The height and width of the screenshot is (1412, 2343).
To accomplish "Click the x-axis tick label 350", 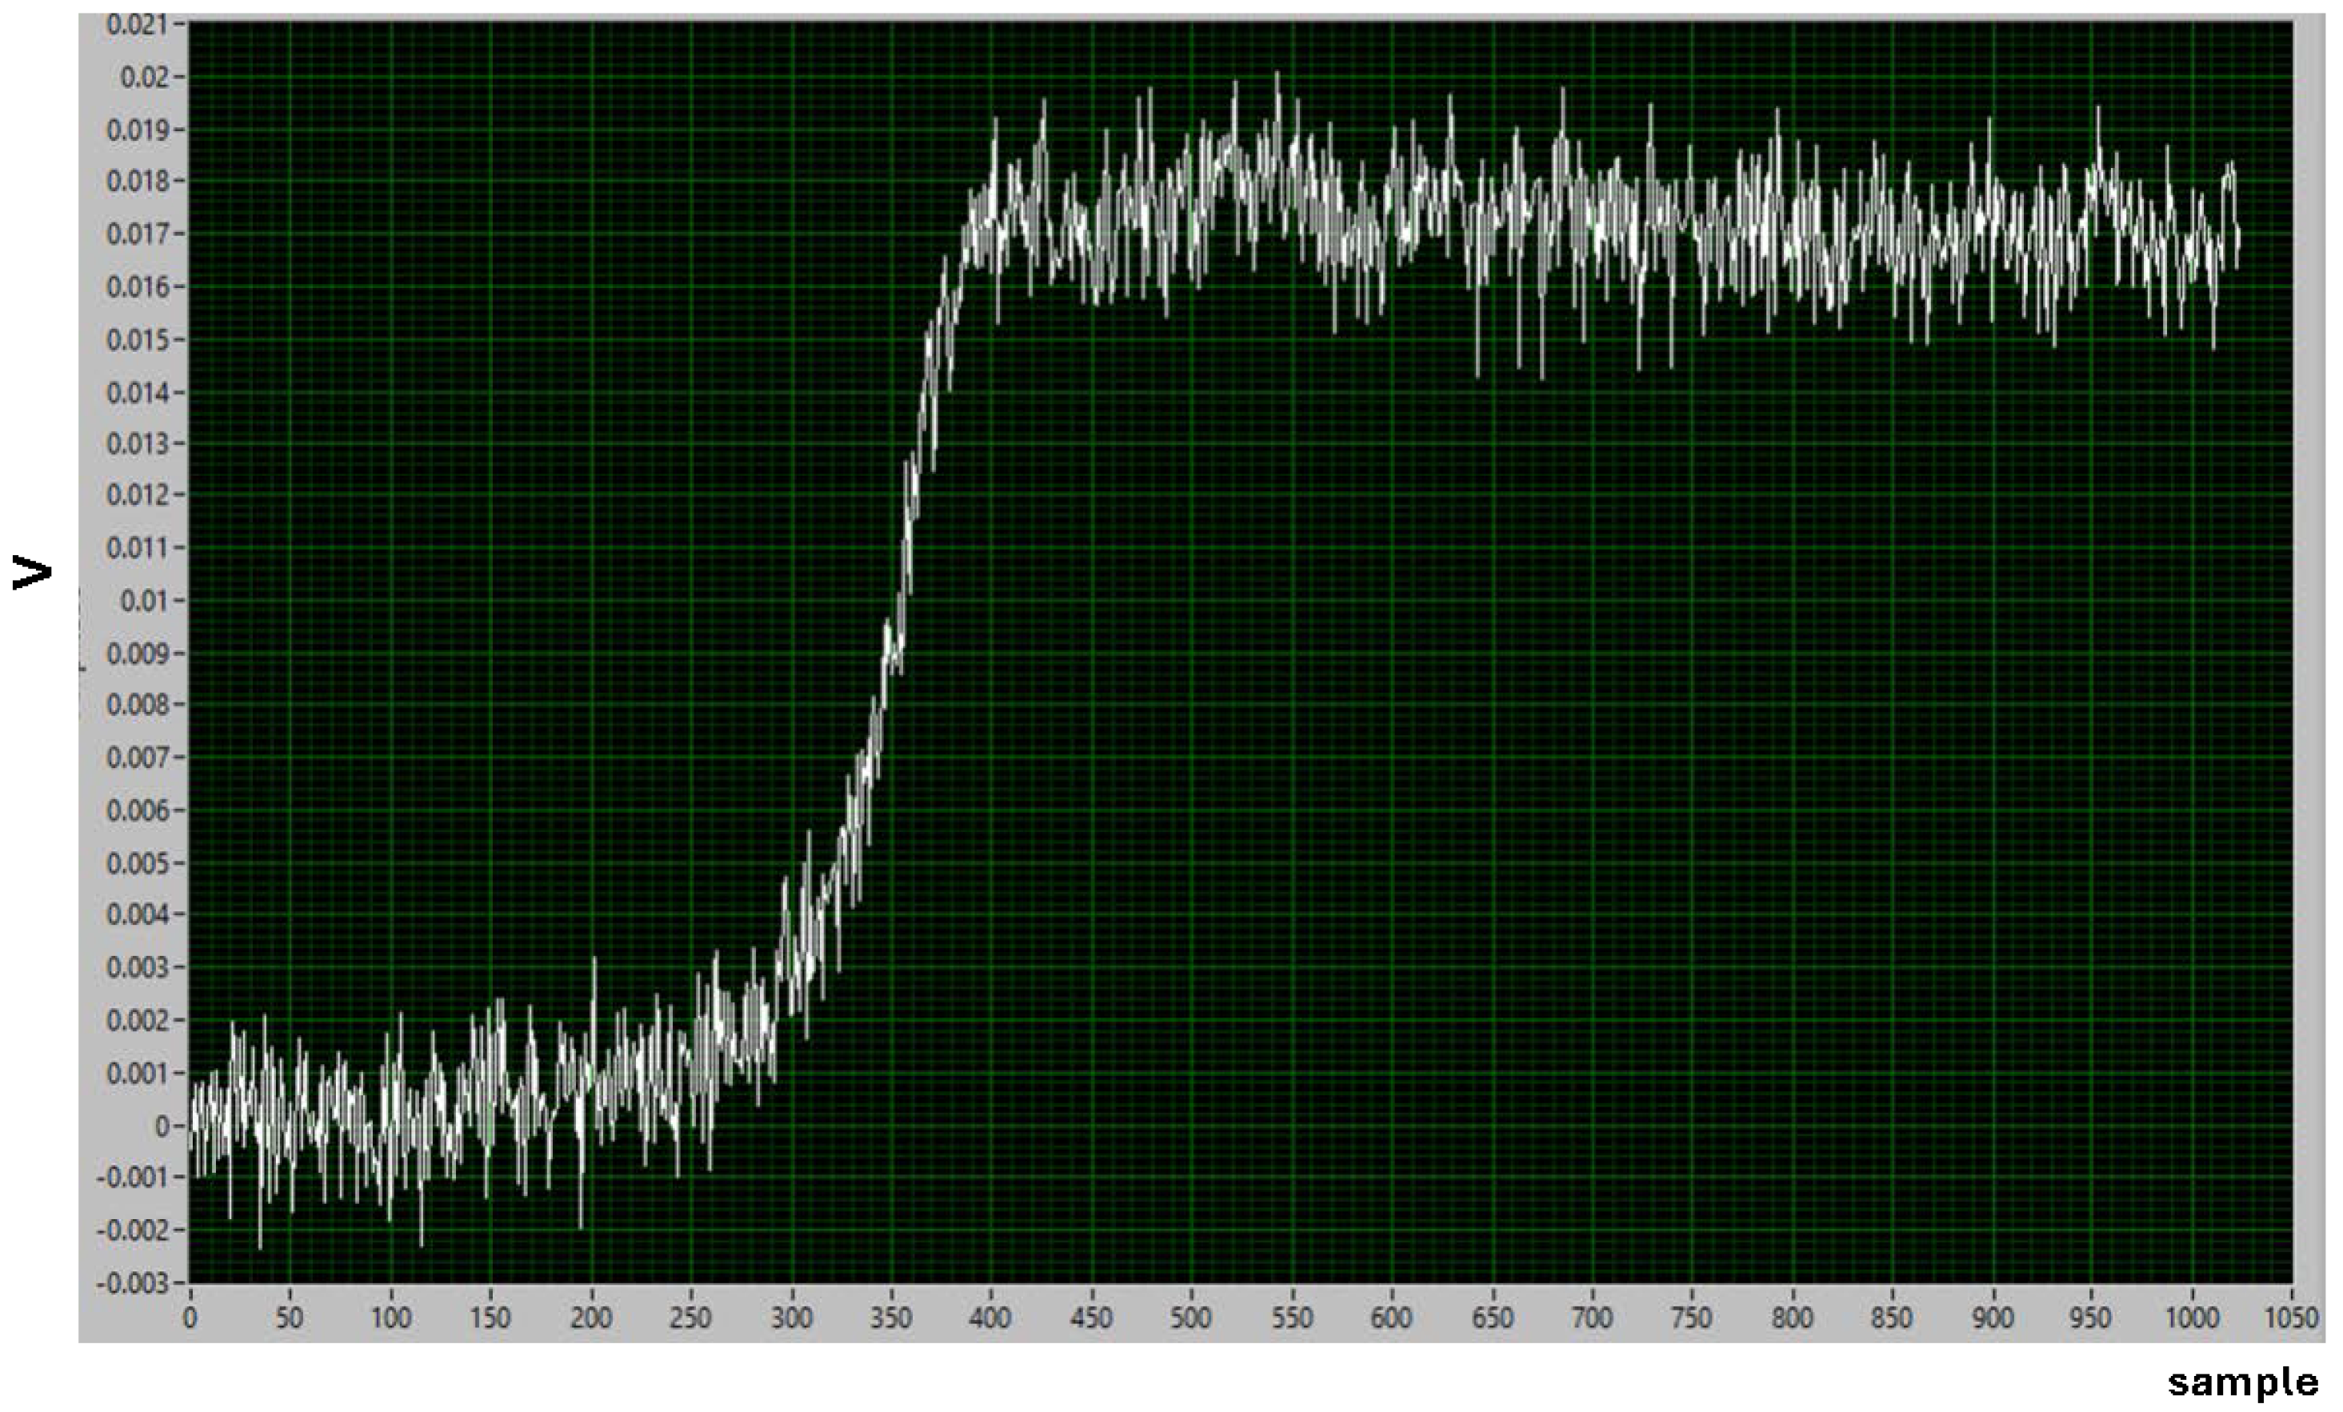I will (891, 1317).
